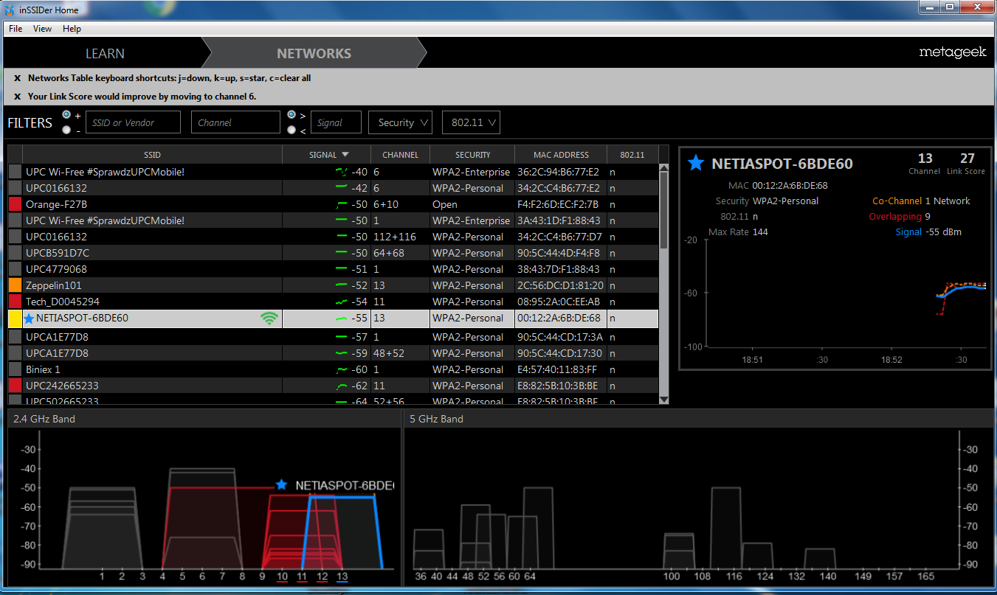The width and height of the screenshot is (997, 595).
Task: Click the Channel filter field
Action: click(x=235, y=122)
